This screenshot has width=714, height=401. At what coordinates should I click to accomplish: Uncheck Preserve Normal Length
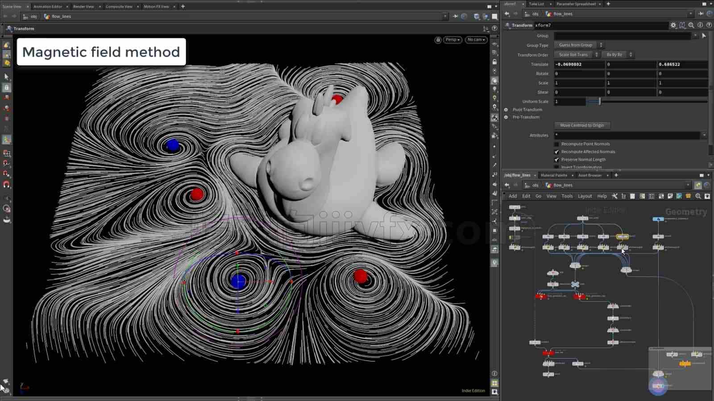(556, 160)
